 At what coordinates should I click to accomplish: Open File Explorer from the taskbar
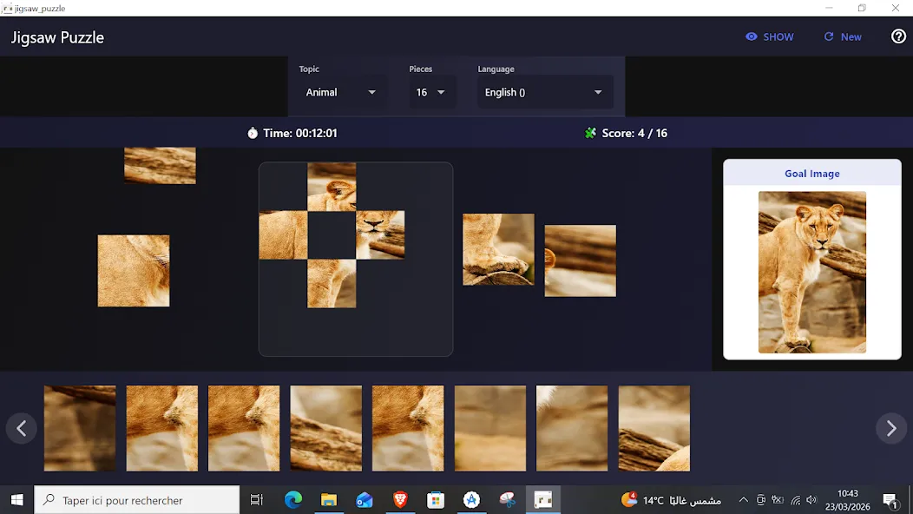[328, 500]
